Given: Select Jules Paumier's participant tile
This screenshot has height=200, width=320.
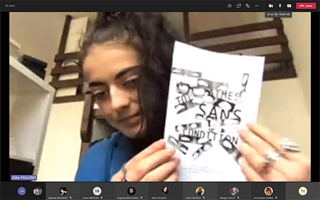Looking at the screenshot, I should pyautogui.click(x=200, y=191).
